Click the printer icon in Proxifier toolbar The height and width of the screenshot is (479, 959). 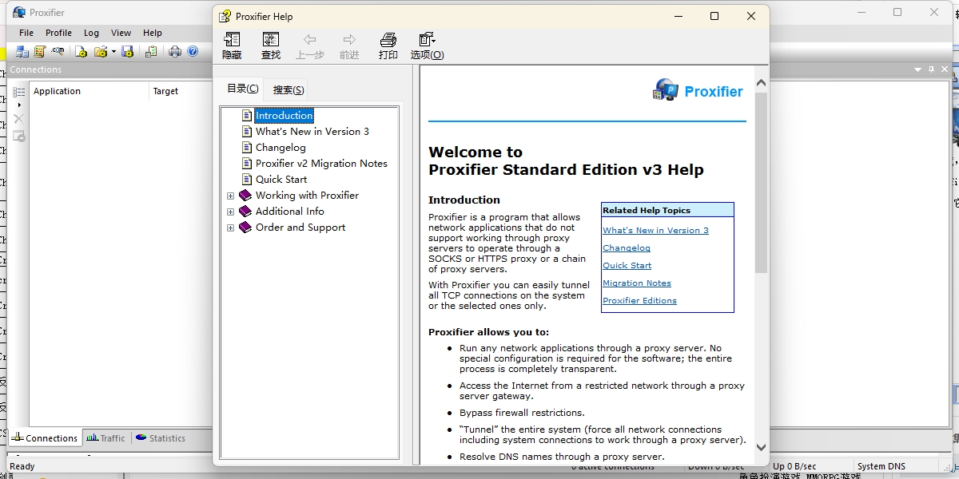(x=175, y=52)
